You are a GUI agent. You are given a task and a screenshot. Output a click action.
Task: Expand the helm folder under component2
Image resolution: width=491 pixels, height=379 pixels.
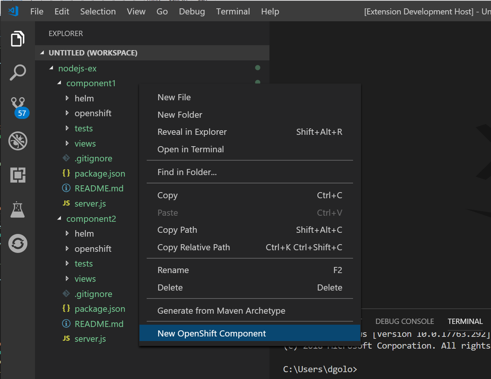(68, 233)
